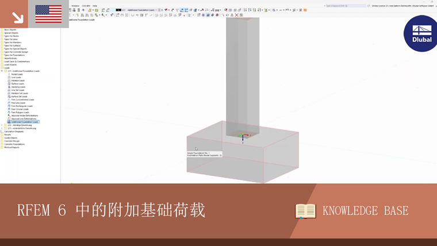This screenshot has width=437, height=246.
Task: Open Free Circular Loads entry
Action: (20, 109)
